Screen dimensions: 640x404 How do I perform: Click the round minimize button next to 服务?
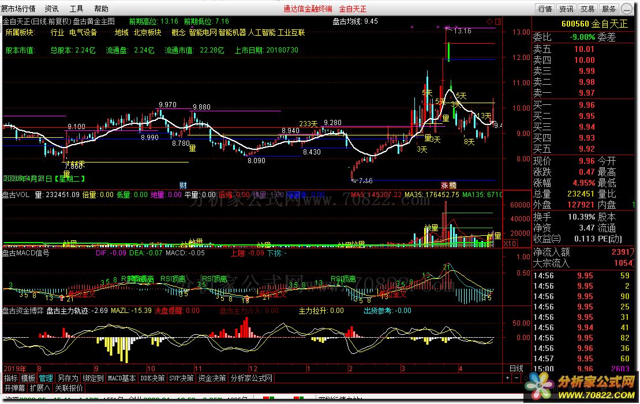pyautogui.click(x=627, y=9)
